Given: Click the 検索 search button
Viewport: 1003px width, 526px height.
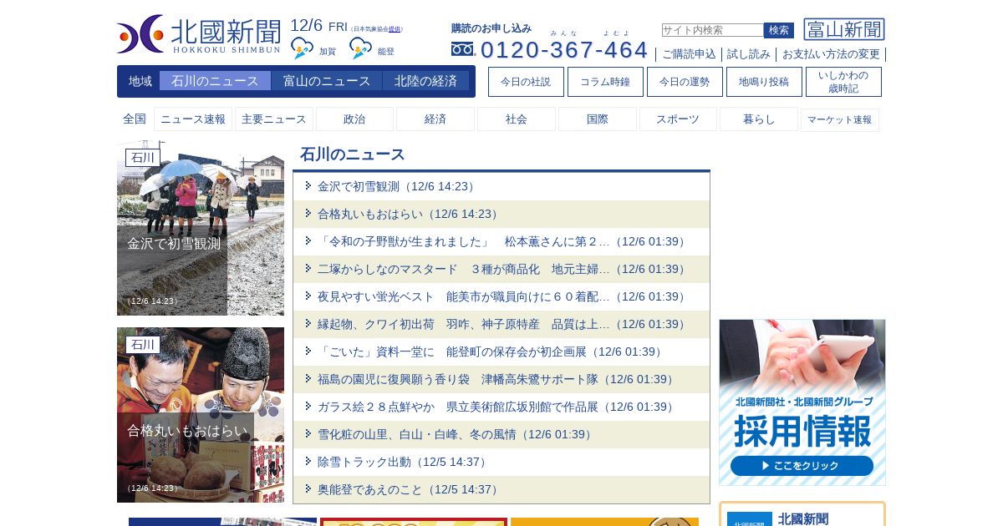Looking at the screenshot, I should [x=779, y=30].
